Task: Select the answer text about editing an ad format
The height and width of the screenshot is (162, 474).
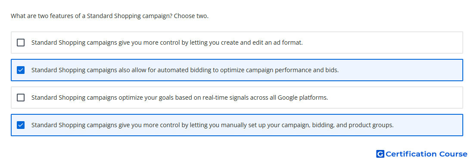Action: [x=167, y=43]
